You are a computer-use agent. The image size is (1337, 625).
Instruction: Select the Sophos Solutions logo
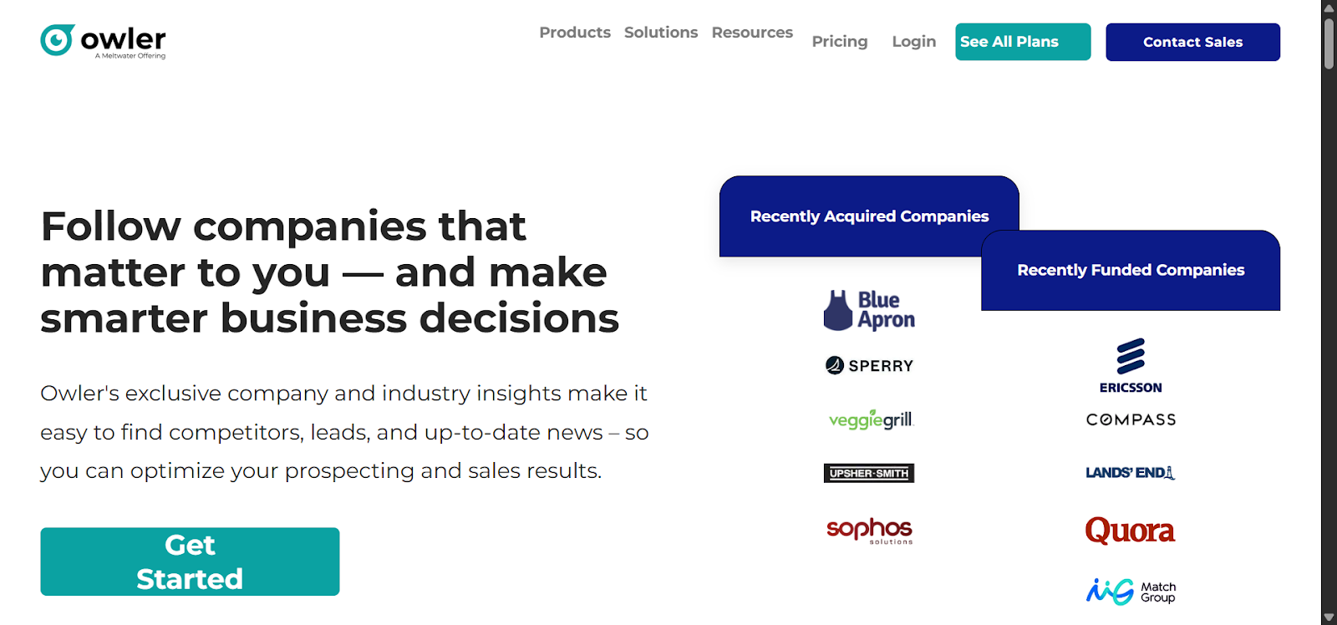coord(868,531)
